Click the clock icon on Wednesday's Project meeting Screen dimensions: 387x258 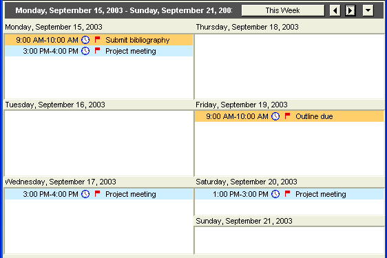point(85,194)
